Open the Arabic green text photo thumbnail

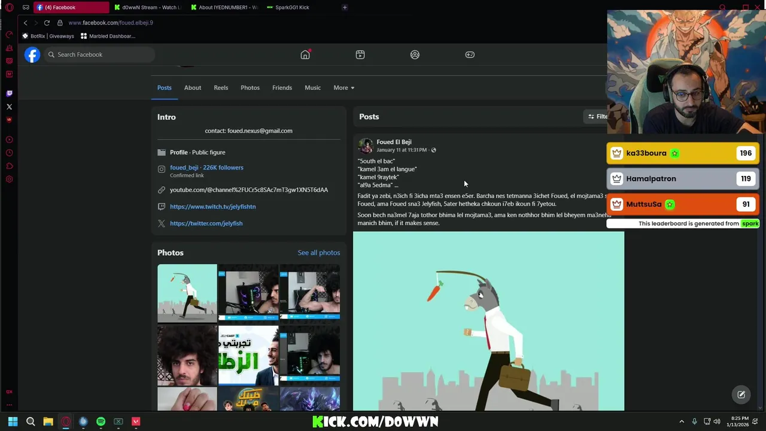[x=248, y=356]
